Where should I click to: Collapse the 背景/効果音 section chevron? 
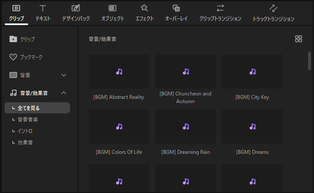(x=64, y=93)
